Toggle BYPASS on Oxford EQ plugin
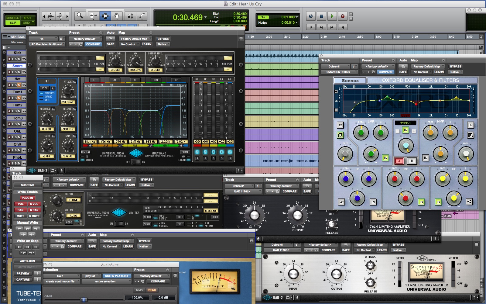Screen dimensions: 486x304 click(456, 66)
